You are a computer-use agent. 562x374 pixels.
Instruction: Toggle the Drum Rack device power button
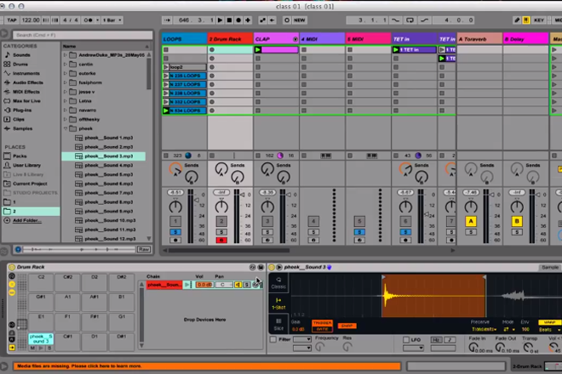coord(13,268)
